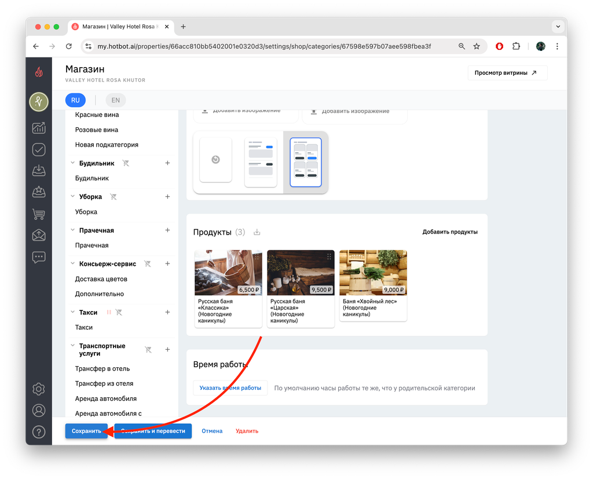
Task: Click the pause indicator next to Такси
Action: click(x=109, y=312)
